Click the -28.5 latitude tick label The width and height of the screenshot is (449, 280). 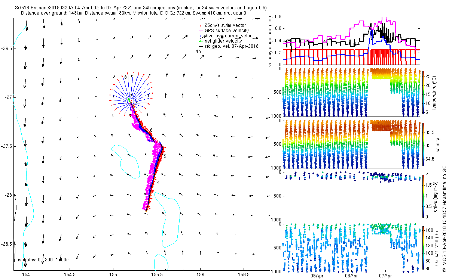6,244
